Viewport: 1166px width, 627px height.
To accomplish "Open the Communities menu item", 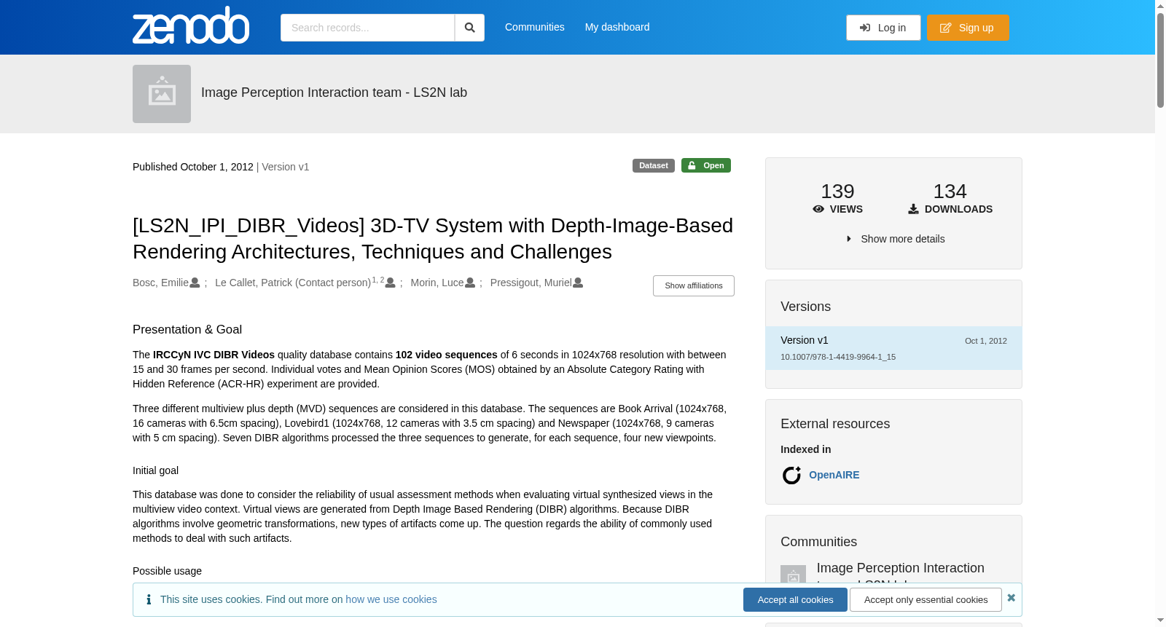I will 535,27.
